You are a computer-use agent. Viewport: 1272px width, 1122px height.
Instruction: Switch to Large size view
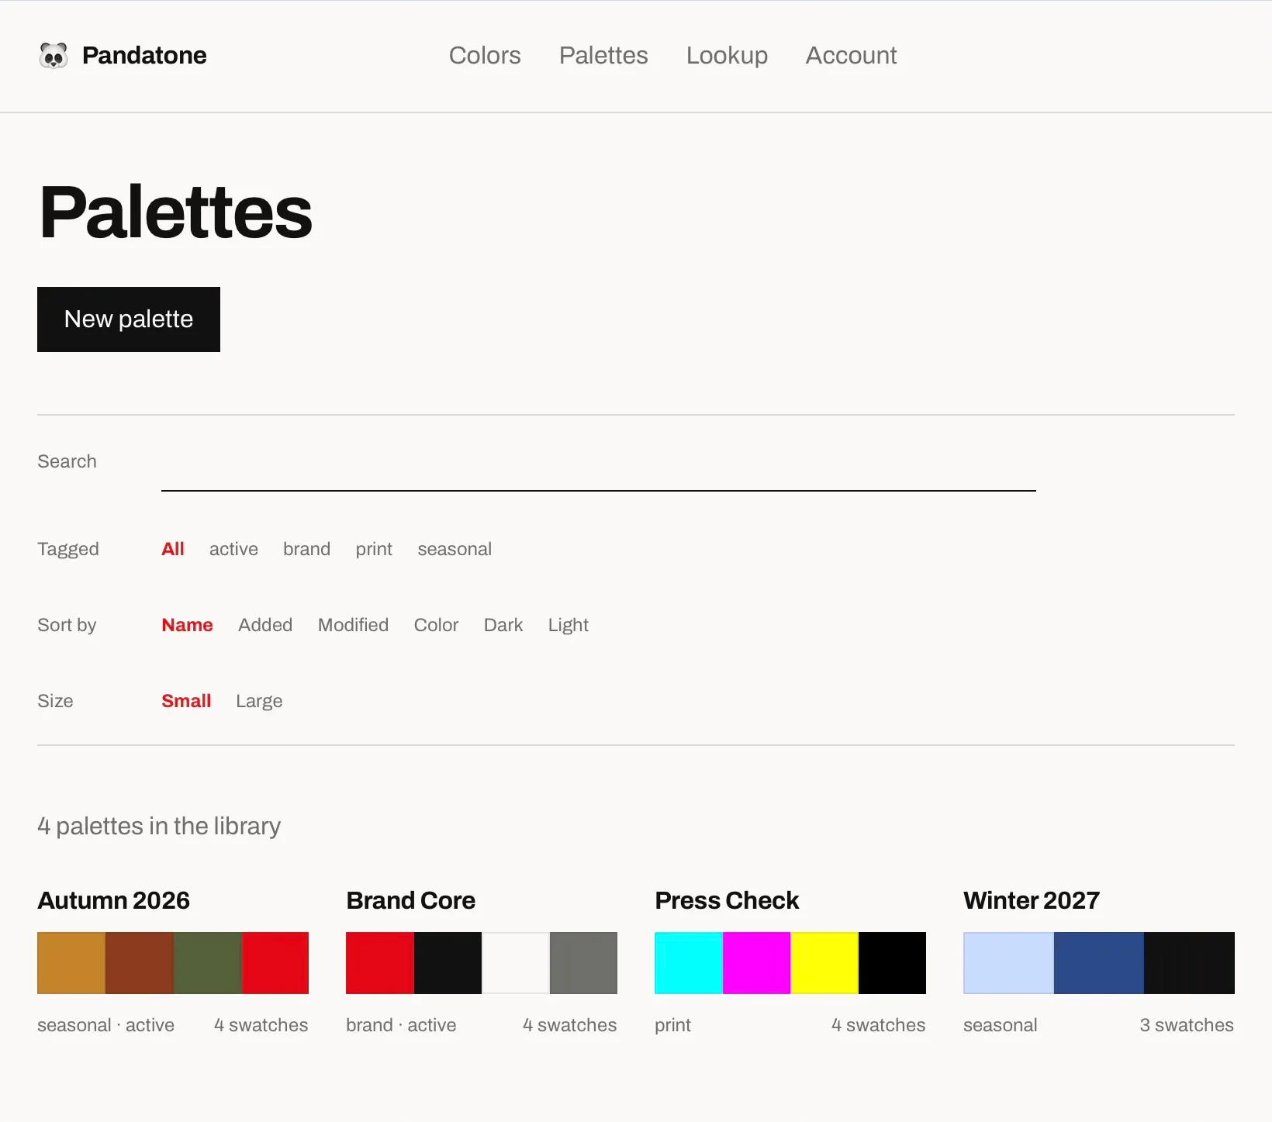pos(259,701)
